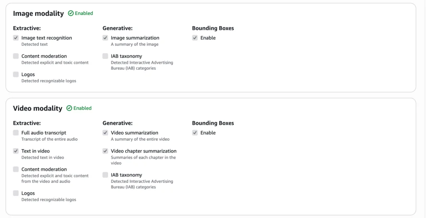Enable Content moderation under Image modality
426x218 pixels.
click(16, 56)
